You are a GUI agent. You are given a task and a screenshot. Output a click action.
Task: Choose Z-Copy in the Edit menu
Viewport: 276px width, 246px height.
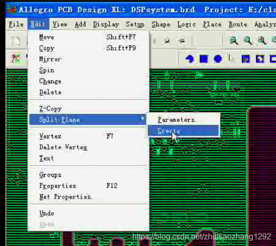point(88,109)
